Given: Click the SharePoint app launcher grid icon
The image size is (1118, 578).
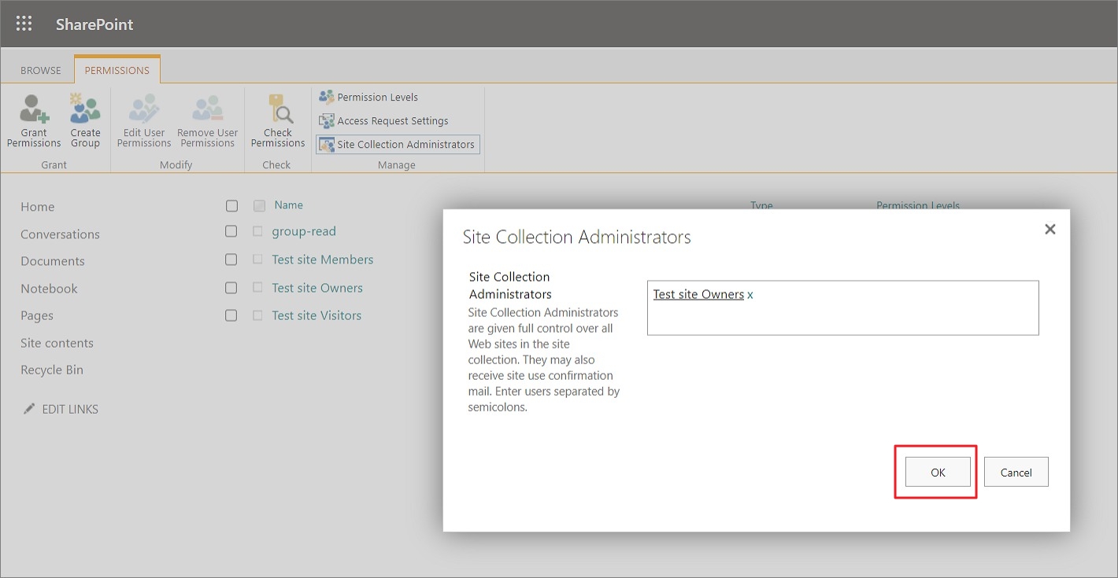Looking at the screenshot, I should coord(23,23).
